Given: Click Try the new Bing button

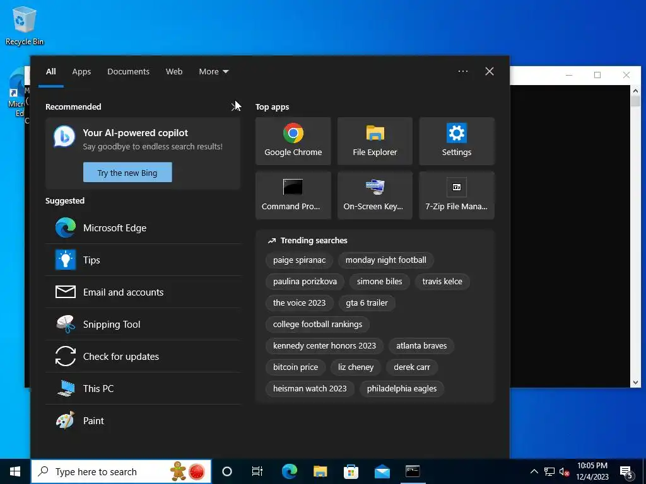Looking at the screenshot, I should click(127, 173).
